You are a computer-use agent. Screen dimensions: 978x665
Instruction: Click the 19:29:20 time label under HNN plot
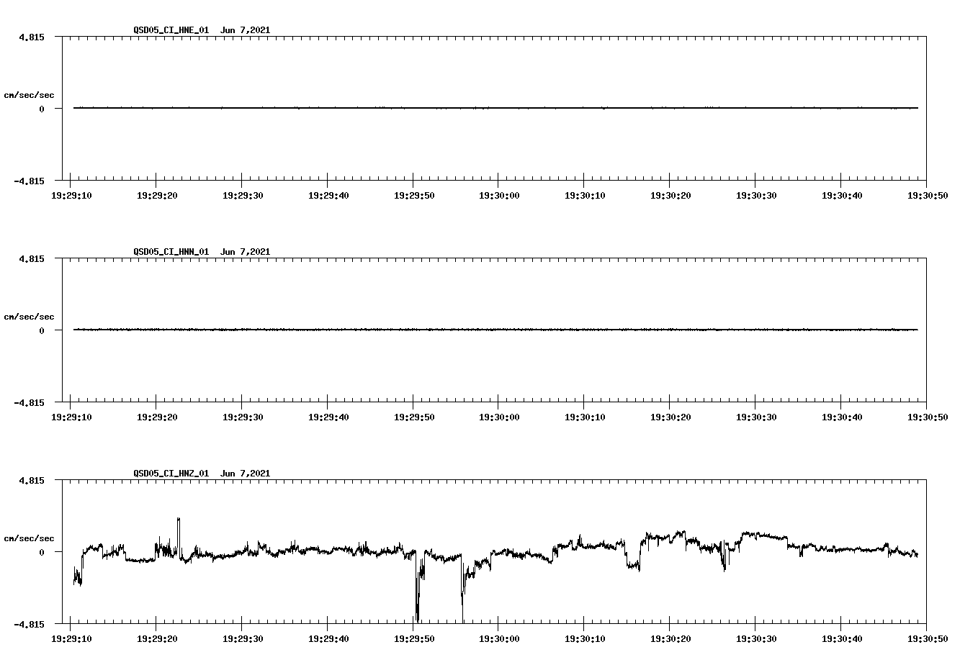(156, 417)
